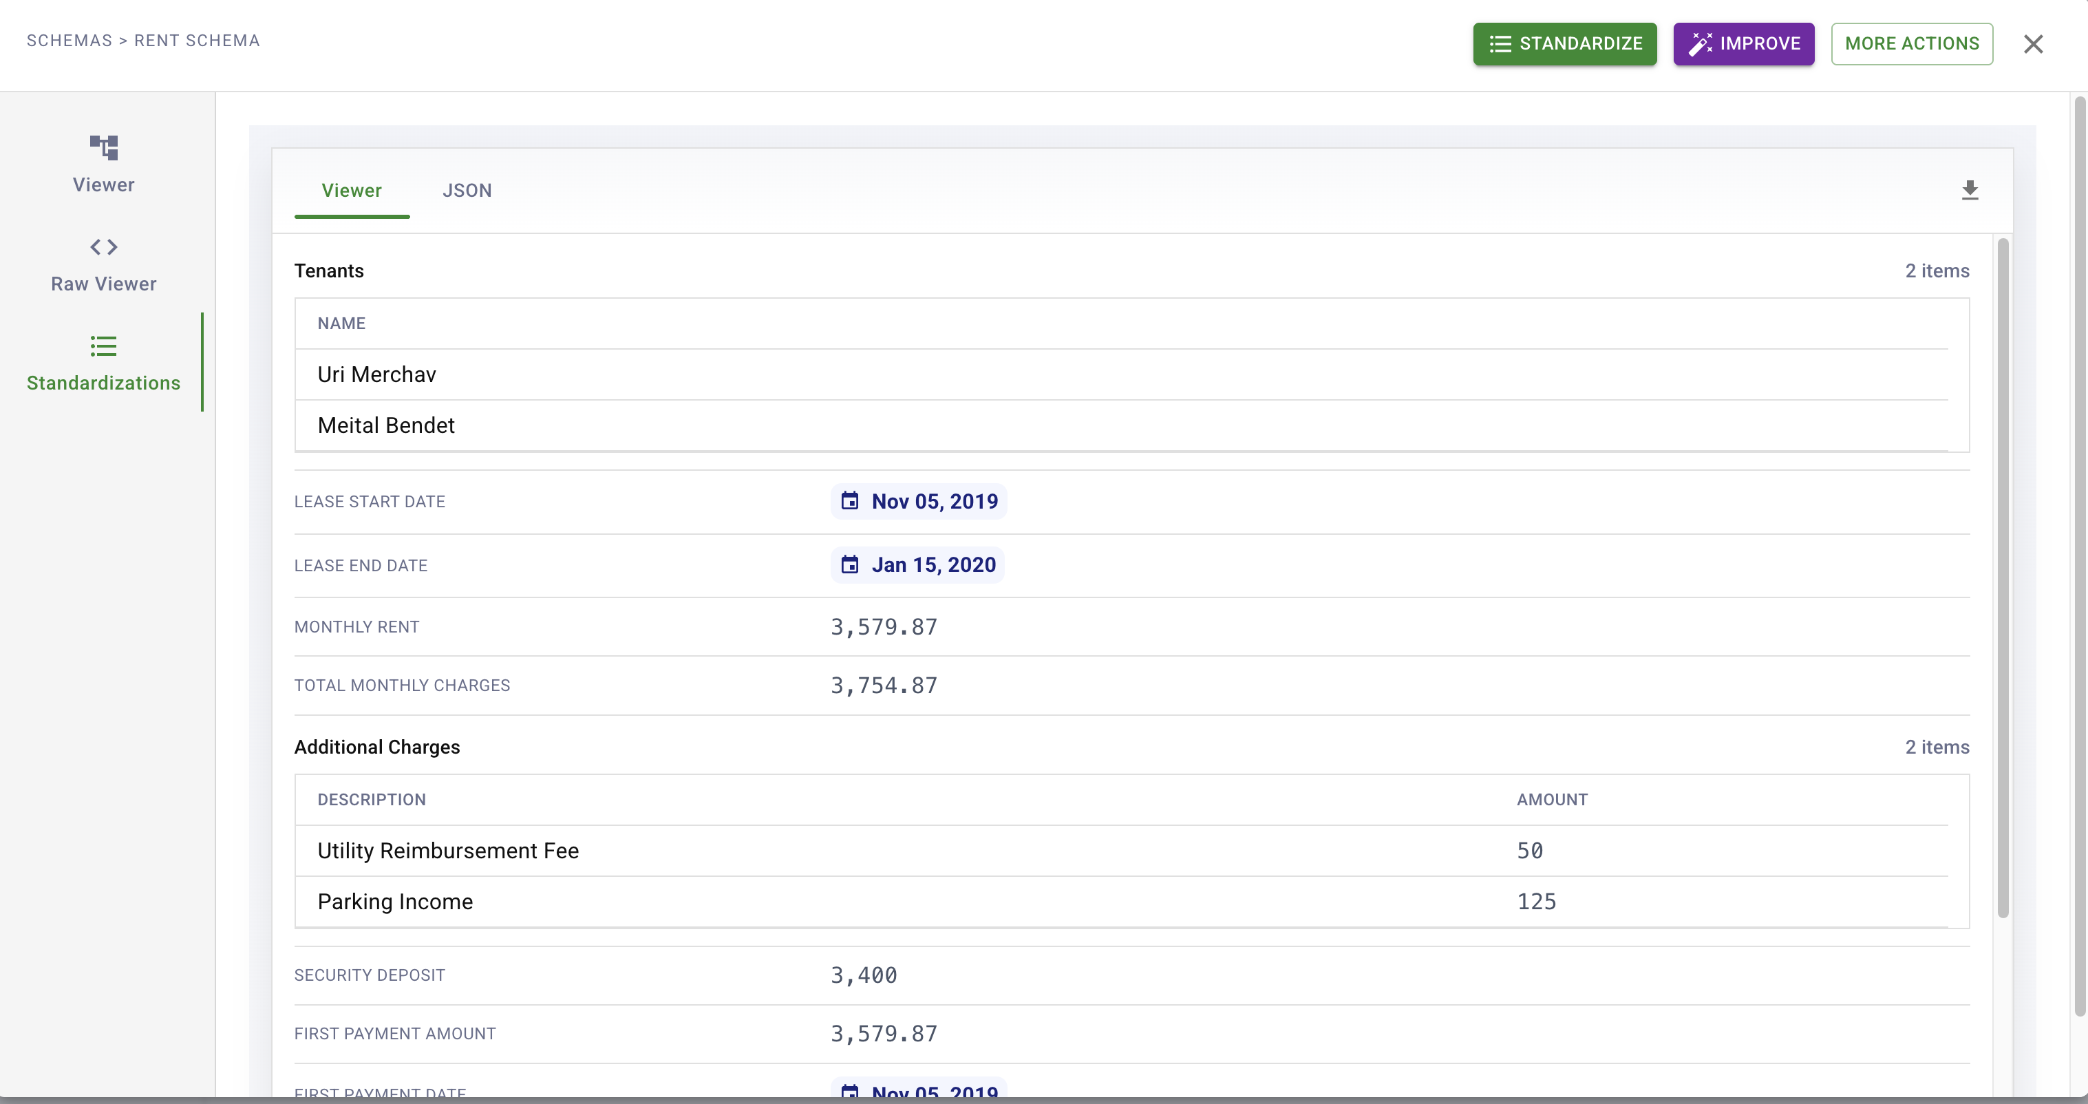Image resolution: width=2088 pixels, height=1104 pixels.
Task: Click the calendar icon beside Nov 05, 2019
Action: click(x=849, y=501)
